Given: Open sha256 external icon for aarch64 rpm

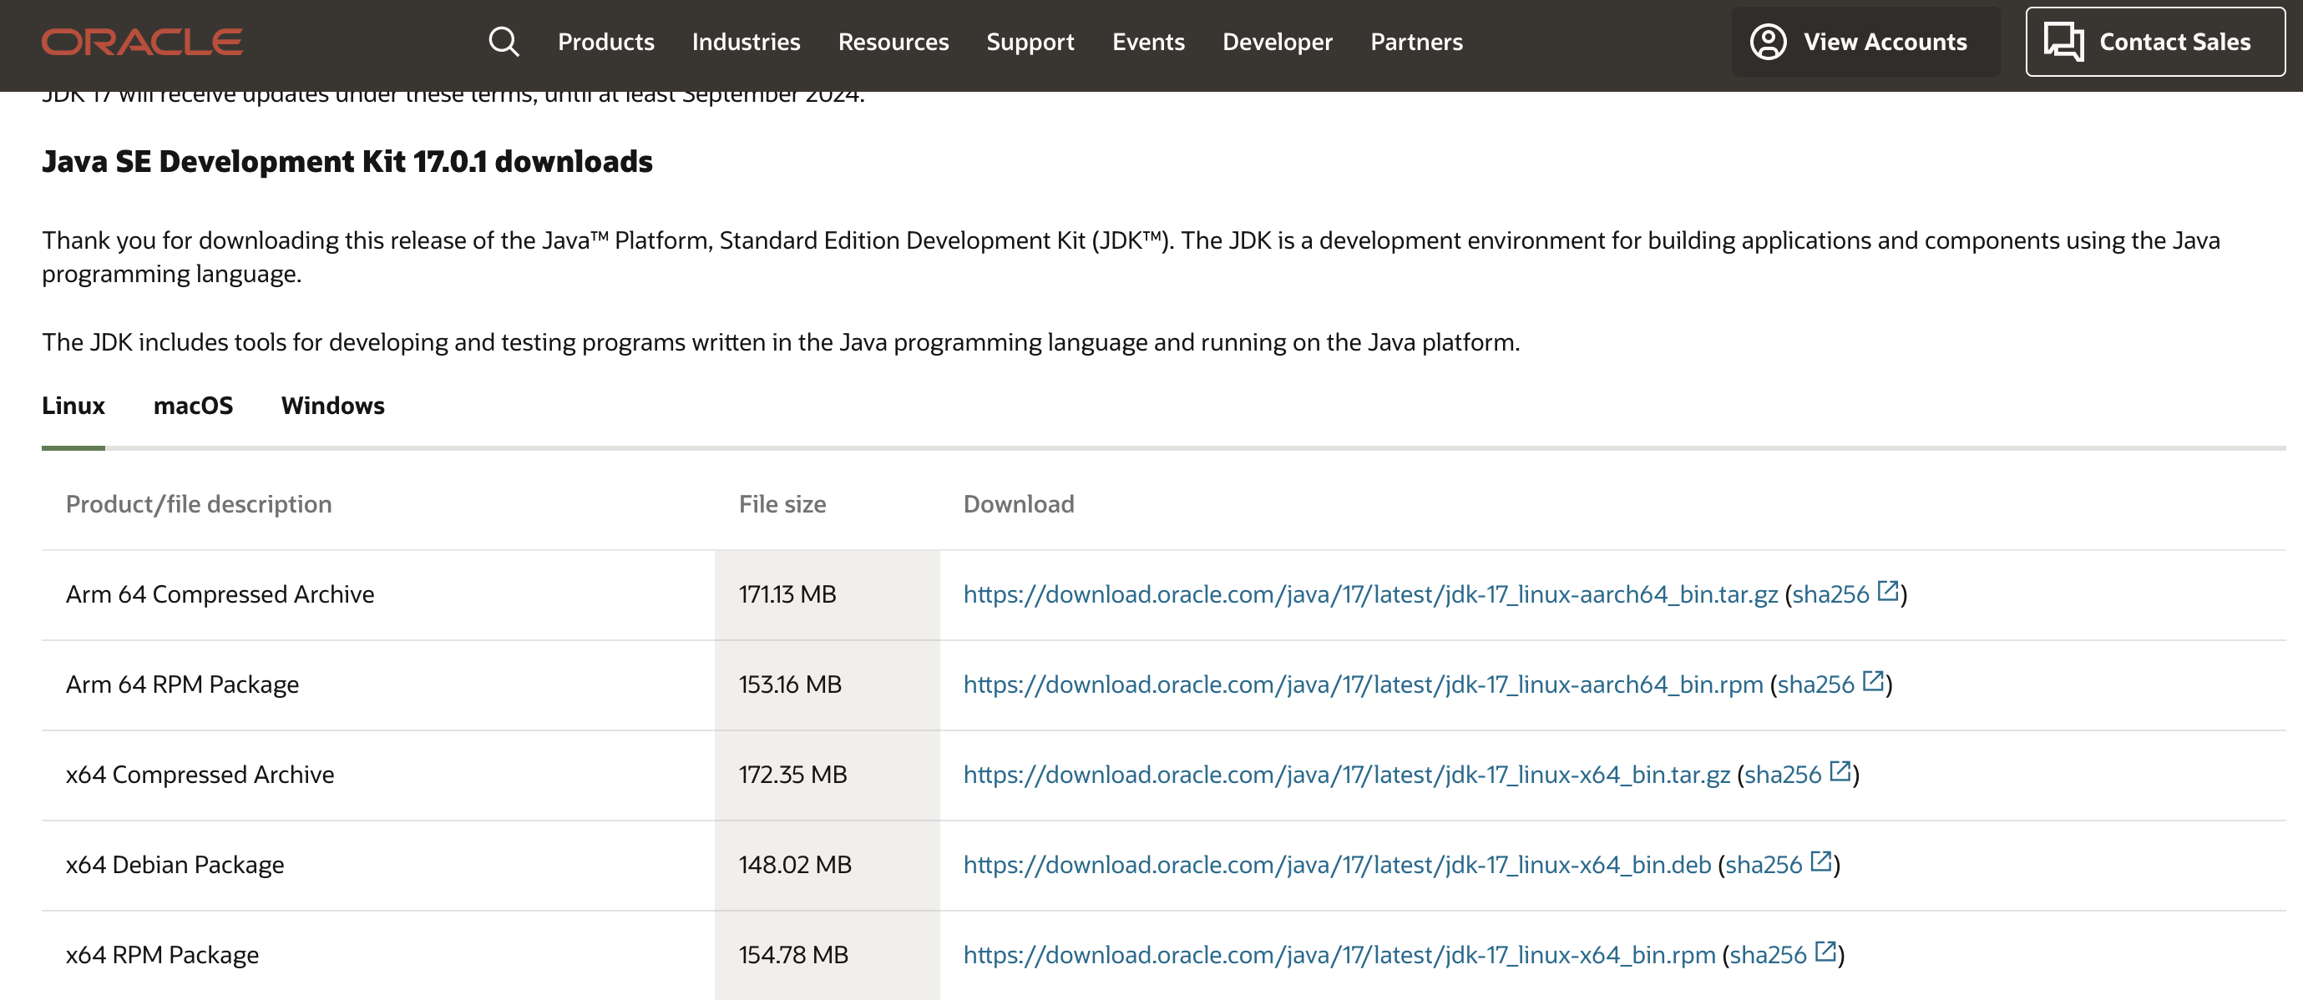Looking at the screenshot, I should [x=1873, y=682].
